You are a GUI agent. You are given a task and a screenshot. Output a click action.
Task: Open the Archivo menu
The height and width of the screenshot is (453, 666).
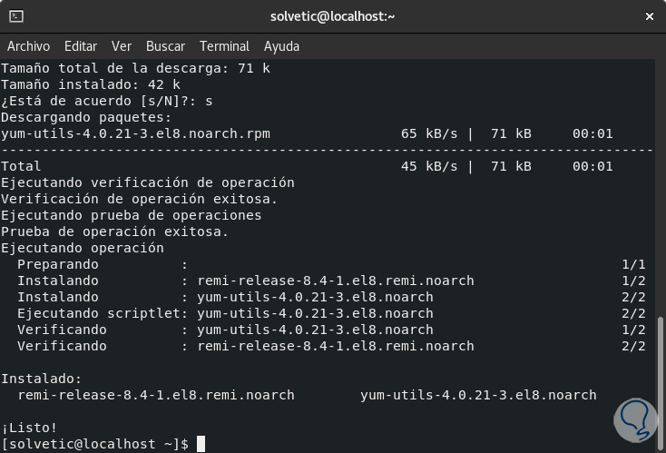[28, 46]
